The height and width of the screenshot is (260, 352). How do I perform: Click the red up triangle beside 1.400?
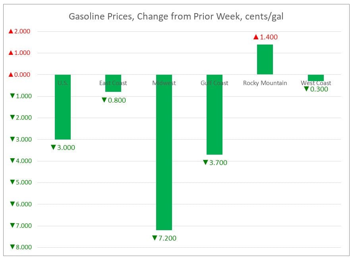256,37
